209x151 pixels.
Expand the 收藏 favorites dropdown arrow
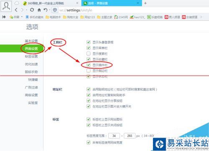pyautogui.click(x=22, y=17)
